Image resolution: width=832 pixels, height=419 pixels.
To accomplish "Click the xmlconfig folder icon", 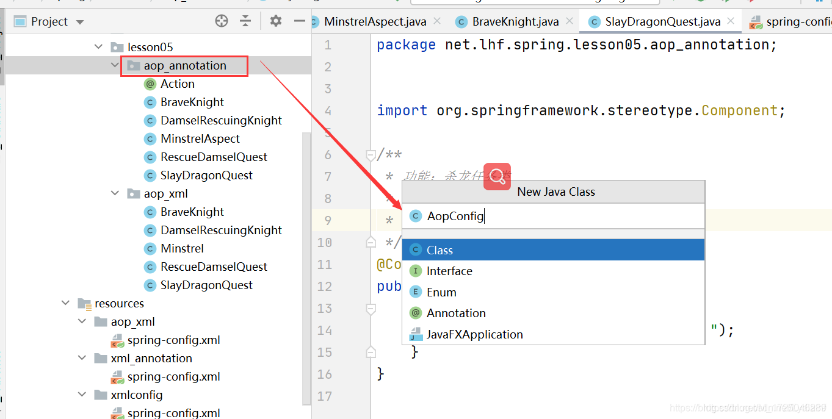I will coord(101,395).
